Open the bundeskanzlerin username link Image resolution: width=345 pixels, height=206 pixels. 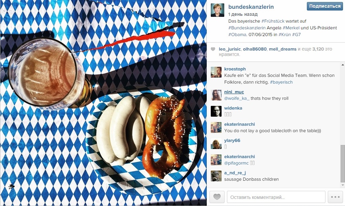click(251, 7)
